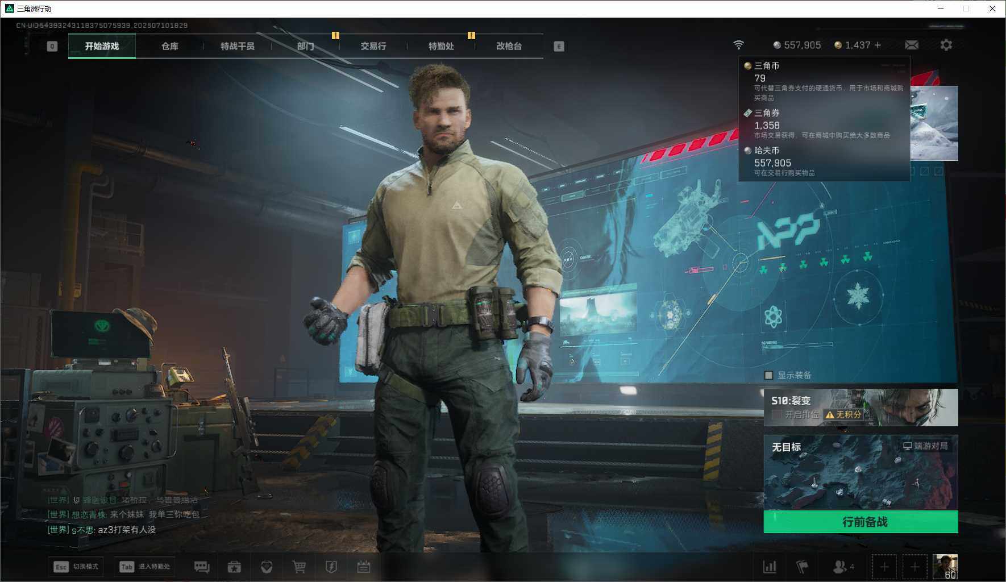Screen dimensions: 1006x582
Task: Open the mail envelope icon
Action: tap(912, 45)
